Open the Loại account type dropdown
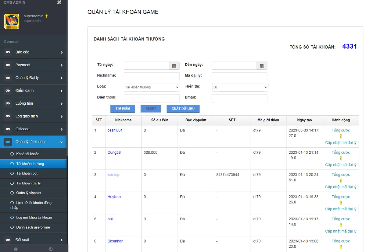The height and width of the screenshot is (252, 366). pos(152,87)
